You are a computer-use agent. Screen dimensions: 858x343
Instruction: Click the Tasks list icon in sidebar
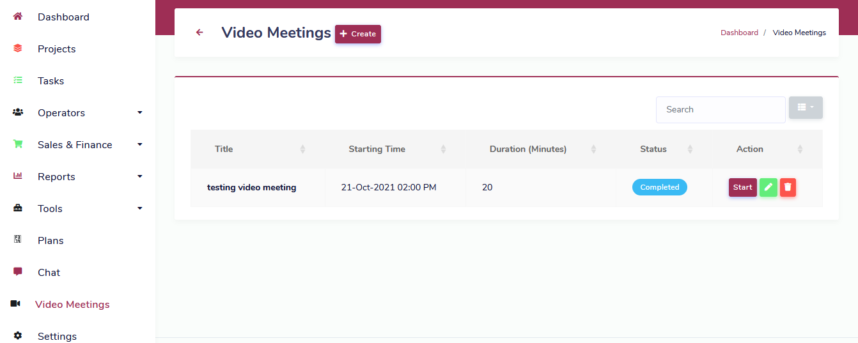pos(17,80)
